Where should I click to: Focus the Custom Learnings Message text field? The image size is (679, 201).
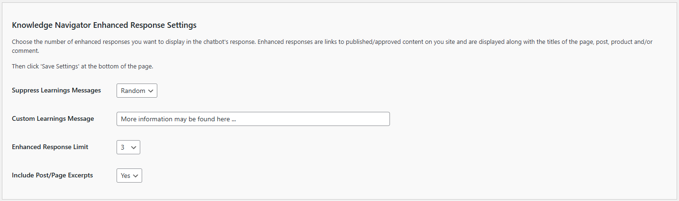point(253,119)
